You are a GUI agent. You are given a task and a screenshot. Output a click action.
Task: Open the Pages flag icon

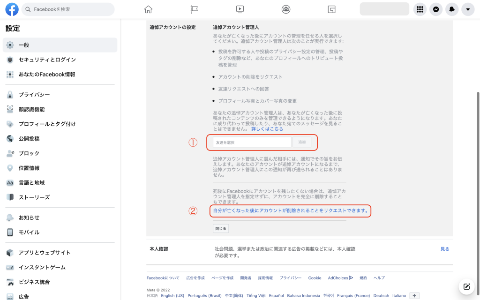[x=194, y=9]
